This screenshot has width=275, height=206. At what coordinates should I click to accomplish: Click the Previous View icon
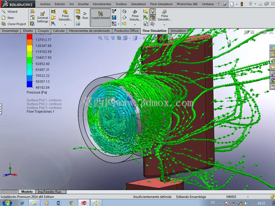113,38
